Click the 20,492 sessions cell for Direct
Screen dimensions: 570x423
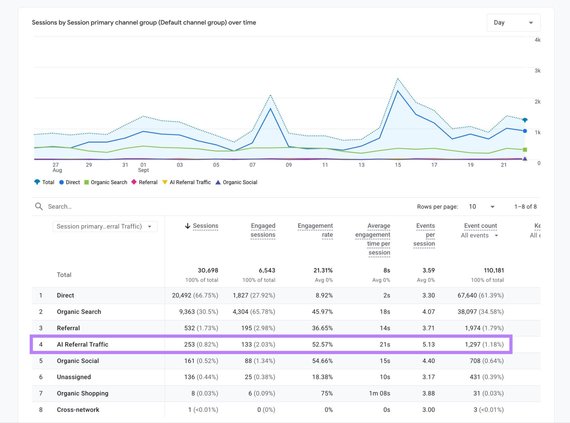coord(195,295)
